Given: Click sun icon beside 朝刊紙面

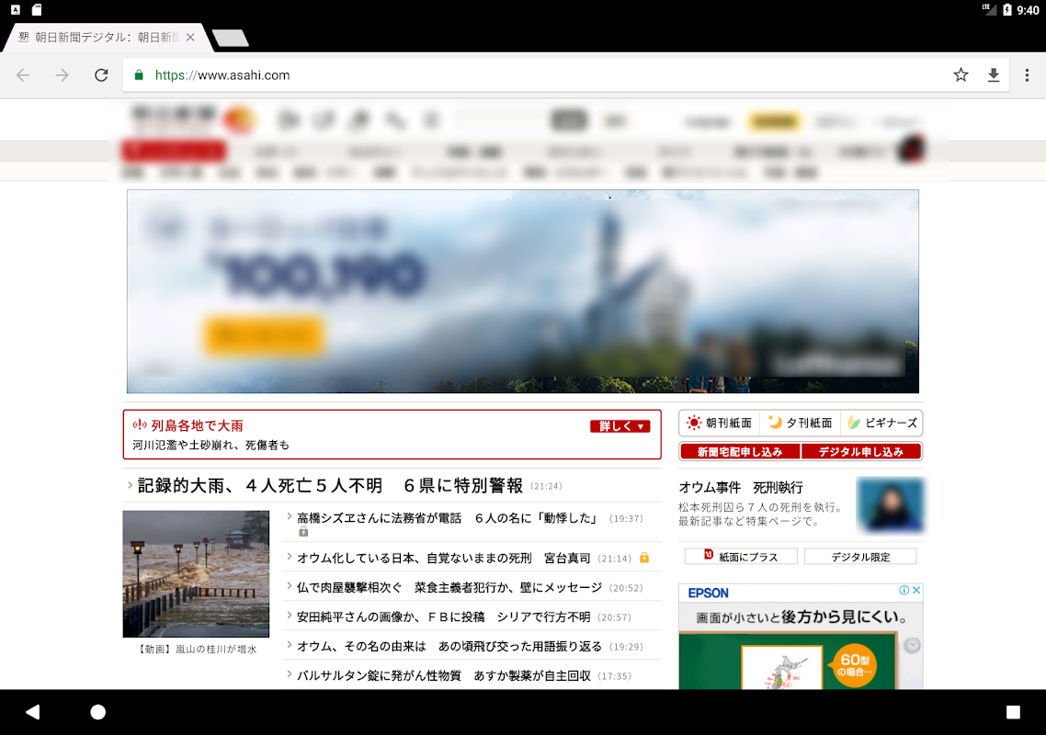Looking at the screenshot, I should click(694, 423).
